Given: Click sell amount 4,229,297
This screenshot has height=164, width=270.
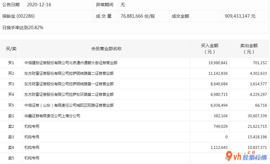Looking at the screenshot, I should tap(258, 95).
